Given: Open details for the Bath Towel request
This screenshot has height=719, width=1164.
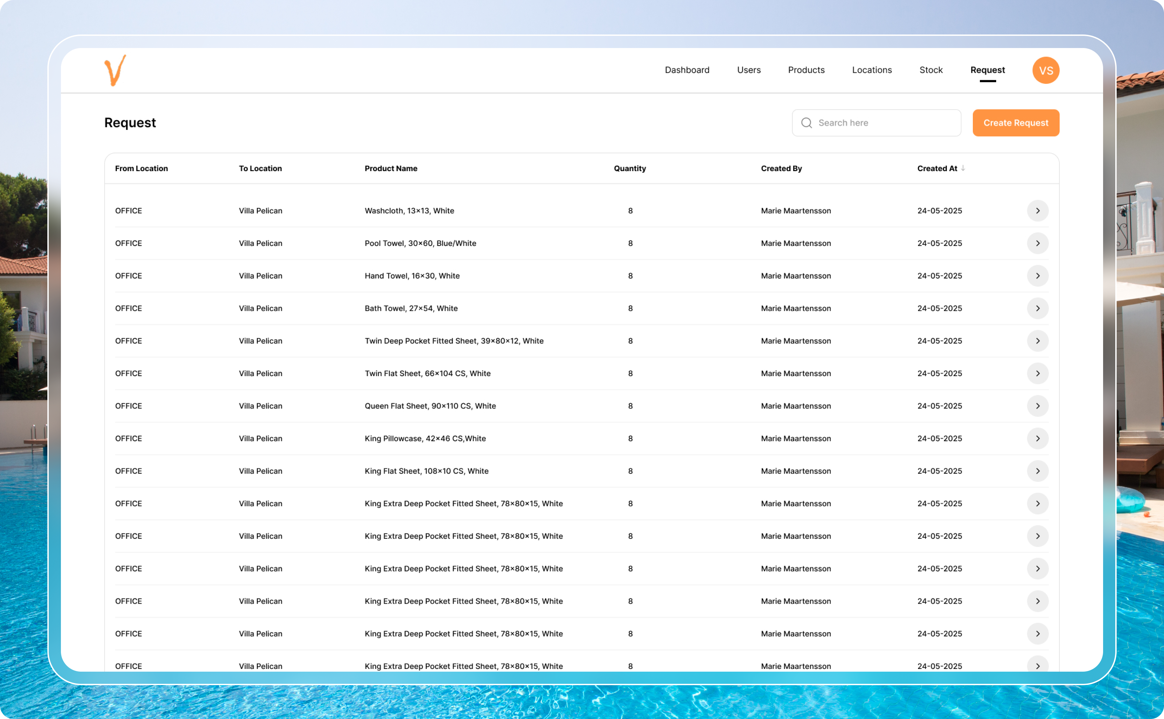Looking at the screenshot, I should [1038, 308].
